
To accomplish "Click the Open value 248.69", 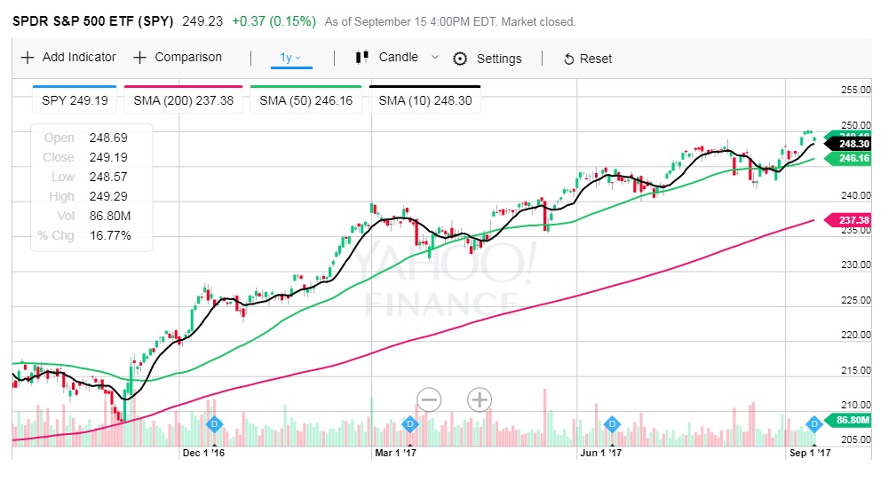I will (108, 138).
